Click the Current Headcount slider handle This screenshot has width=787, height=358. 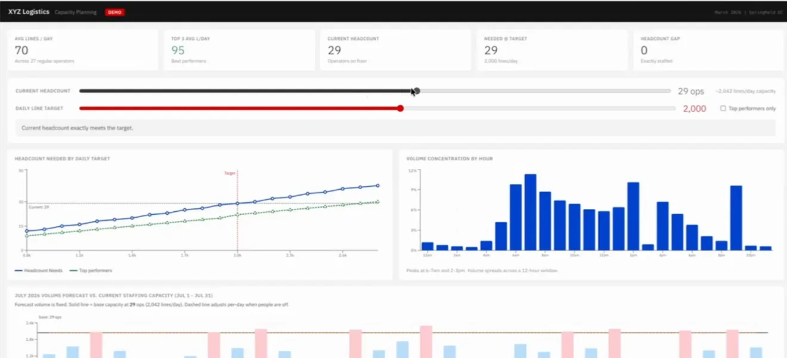[417, 91]
